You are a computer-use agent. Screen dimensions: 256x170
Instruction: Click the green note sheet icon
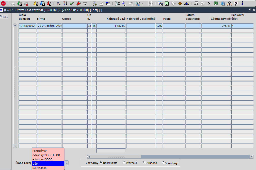[167, 4]
